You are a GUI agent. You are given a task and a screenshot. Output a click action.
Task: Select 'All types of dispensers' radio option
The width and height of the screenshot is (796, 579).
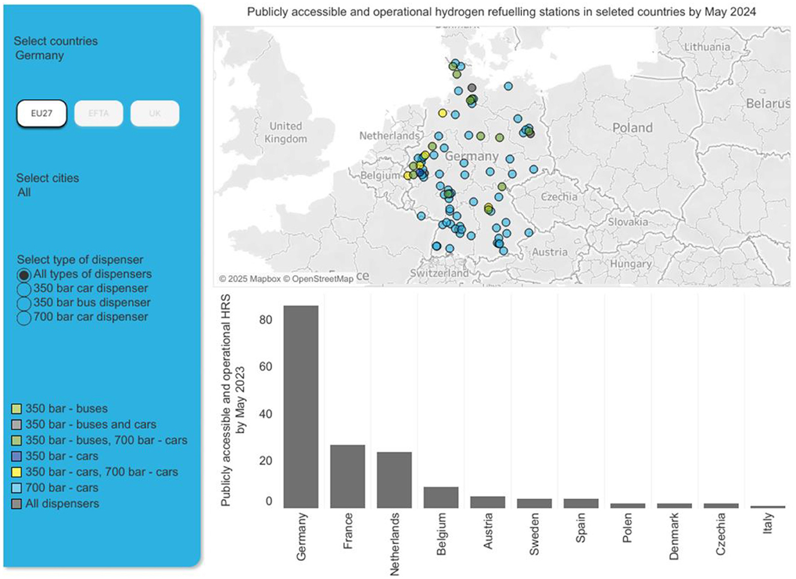(23, 275)
